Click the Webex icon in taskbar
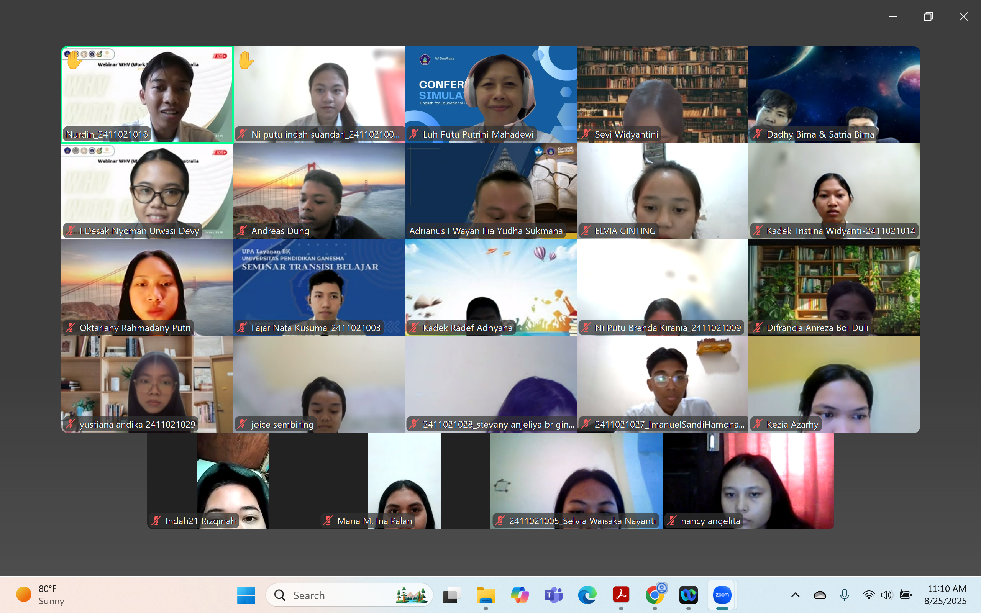 pyautogui.click(x=688, y=595)
